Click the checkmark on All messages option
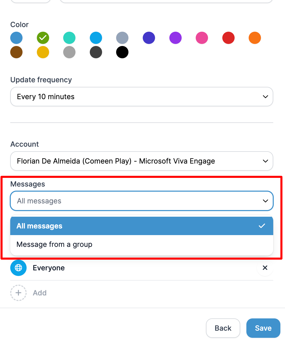This screenshot has height=346, width=285. (262, 226)
